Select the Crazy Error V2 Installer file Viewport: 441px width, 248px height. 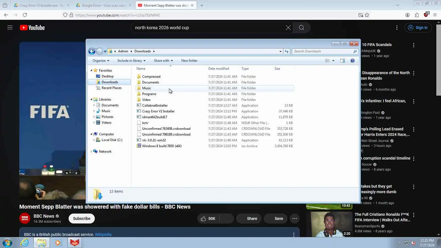tap(215, 111)
